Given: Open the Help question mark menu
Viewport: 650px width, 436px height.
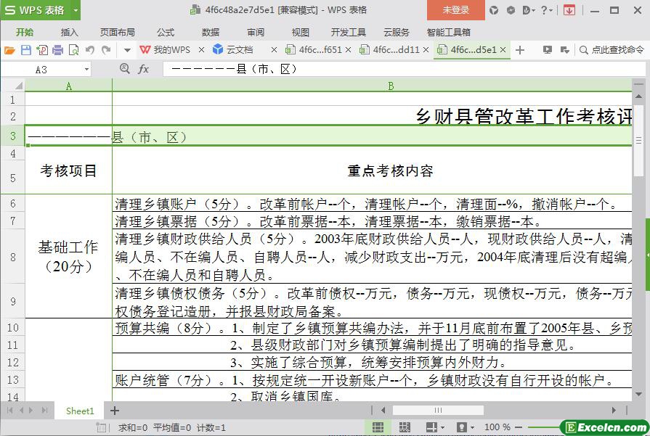Looking at the screenshot, I should (x=546, y=10).
